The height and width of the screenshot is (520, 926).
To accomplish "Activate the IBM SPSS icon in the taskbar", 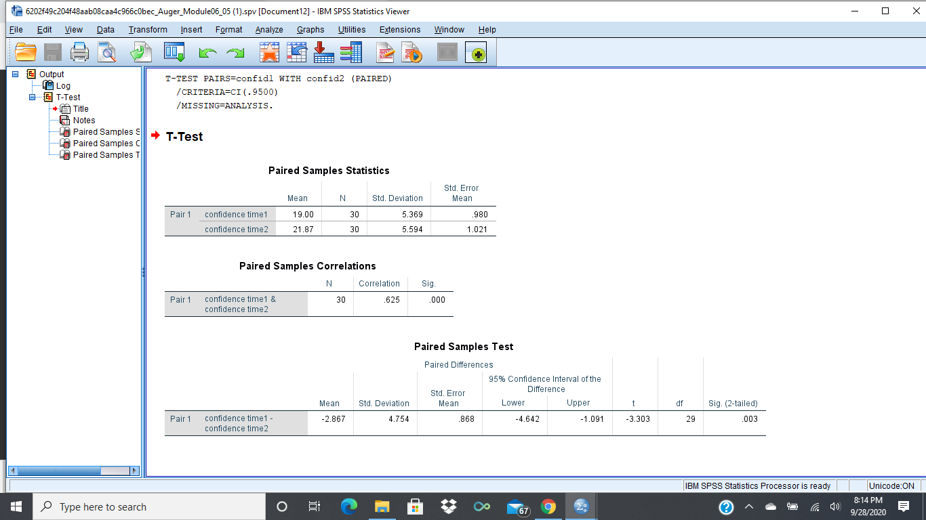I will tap(580, 506).
